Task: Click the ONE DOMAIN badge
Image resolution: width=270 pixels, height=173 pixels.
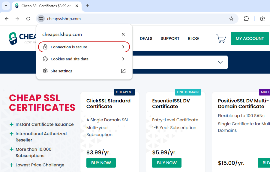Action: tap(188, 92)
